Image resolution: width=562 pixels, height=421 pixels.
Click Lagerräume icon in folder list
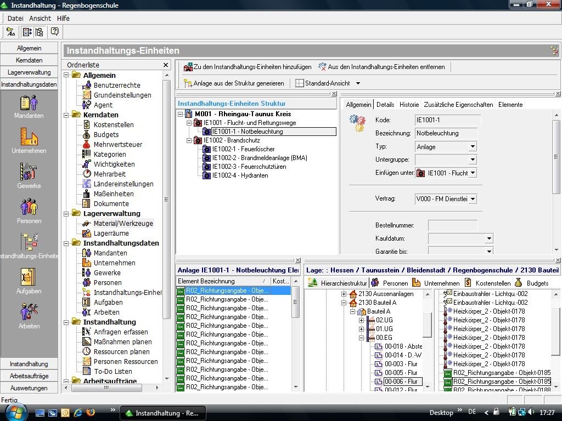pyautogui.click(x=87, y=233)
